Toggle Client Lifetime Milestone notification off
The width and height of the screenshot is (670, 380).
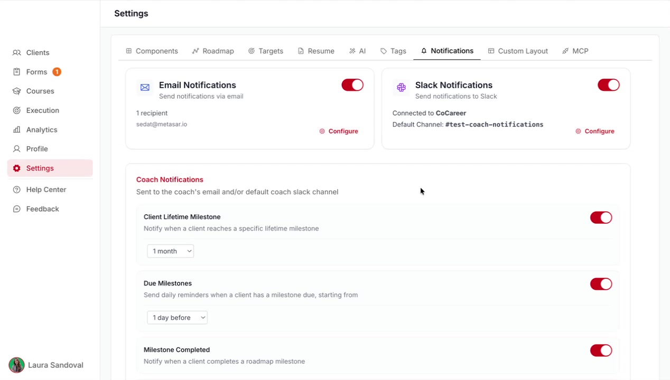click(x=601, y=217)
